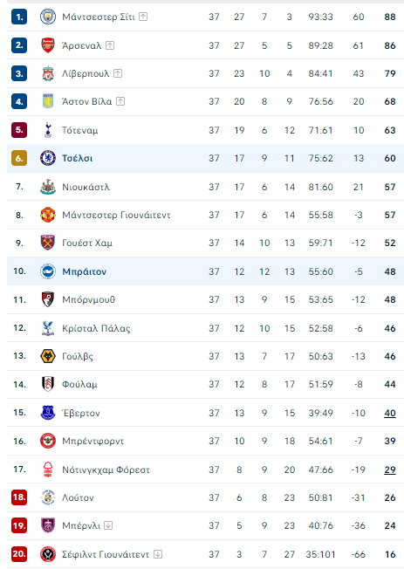Viewport: 404px width, 569px height.
Task: Click the up-arrow icon next to Άστον Βίλα
Action: coord(120,101)
